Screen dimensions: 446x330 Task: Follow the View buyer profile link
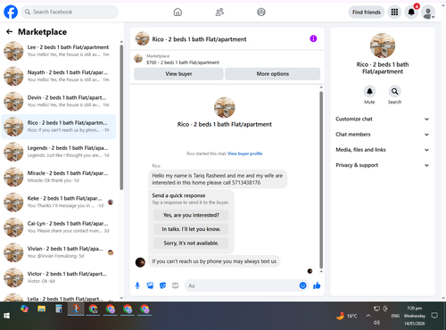(244, 153)
